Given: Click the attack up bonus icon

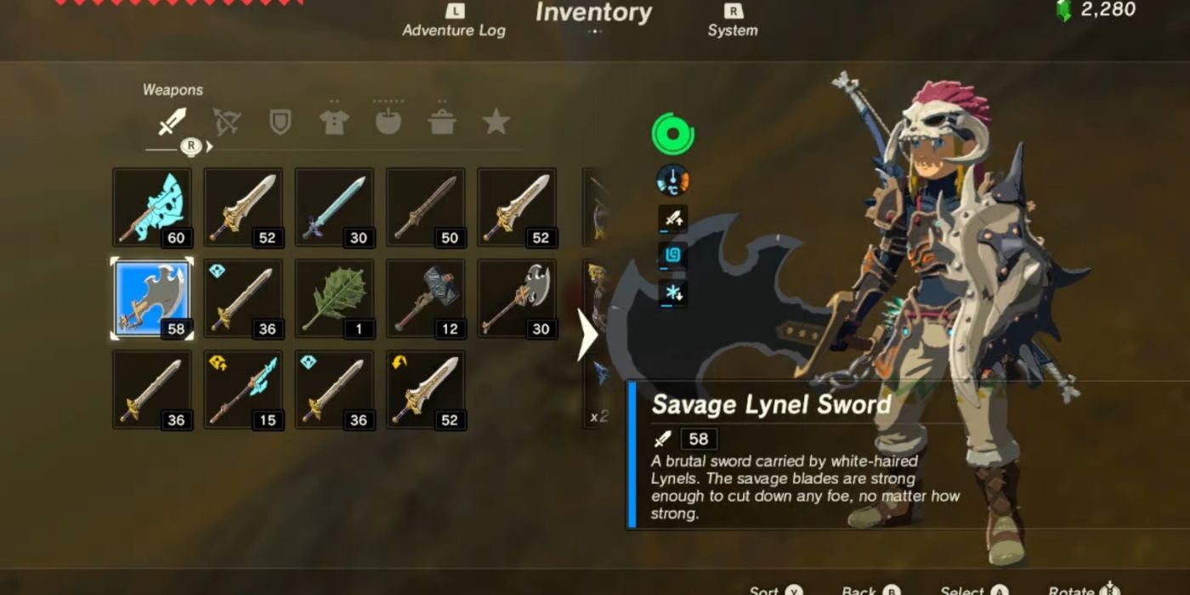Looking at the screenshot, I should [x=672, y=219].
